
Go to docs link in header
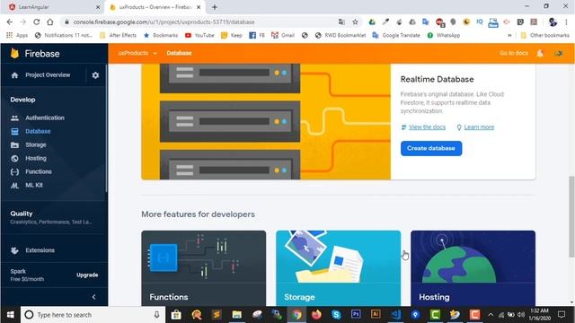[514, 53]
